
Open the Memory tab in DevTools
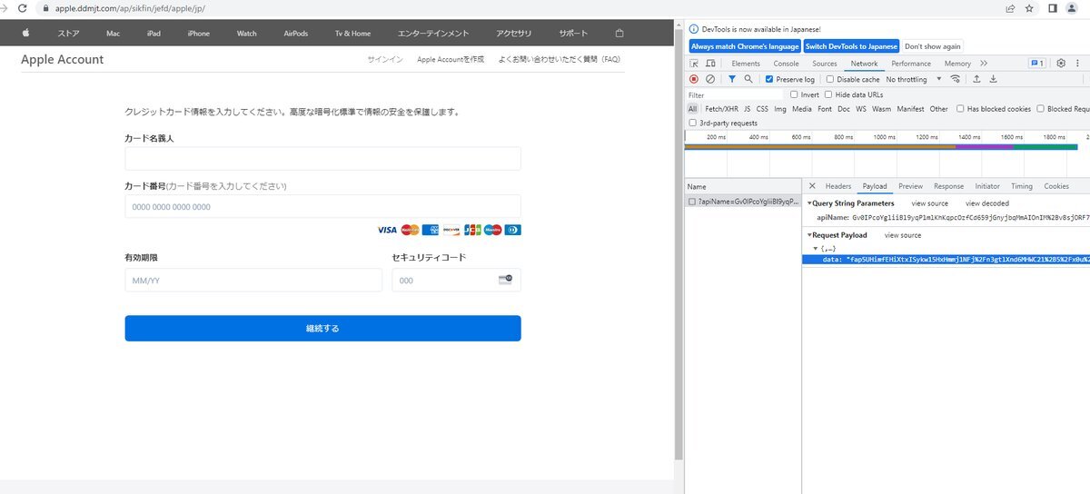[957, 64]
